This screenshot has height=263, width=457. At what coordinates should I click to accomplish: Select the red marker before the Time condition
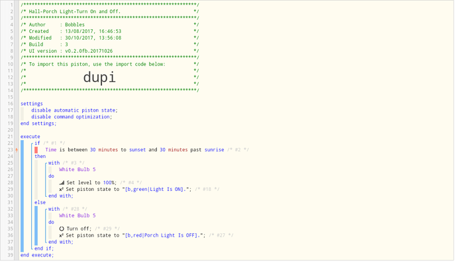[36, 150]
